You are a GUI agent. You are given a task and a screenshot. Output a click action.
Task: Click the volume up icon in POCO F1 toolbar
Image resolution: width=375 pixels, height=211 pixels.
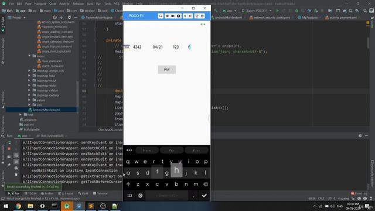(190, 16)
